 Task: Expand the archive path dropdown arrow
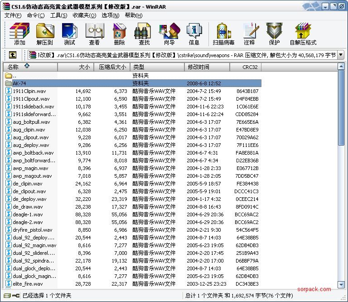pyautogui.click(x=341, y=55)
